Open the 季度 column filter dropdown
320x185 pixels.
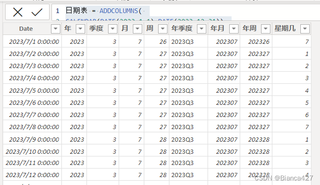(x=112, y=29)
